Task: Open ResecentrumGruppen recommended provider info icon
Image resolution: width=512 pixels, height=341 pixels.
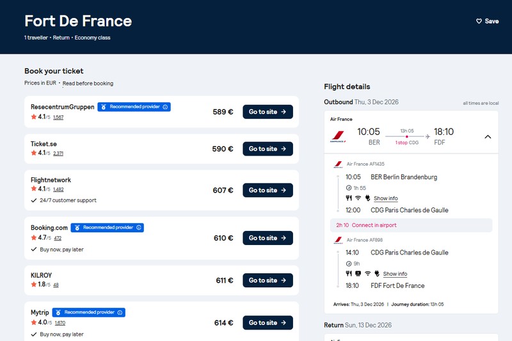Action: pos(165,107)
